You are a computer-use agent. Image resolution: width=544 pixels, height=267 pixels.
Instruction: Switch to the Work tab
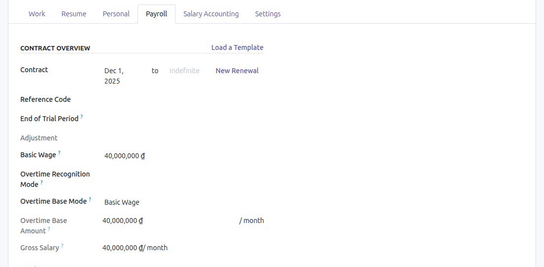[37, 14]
